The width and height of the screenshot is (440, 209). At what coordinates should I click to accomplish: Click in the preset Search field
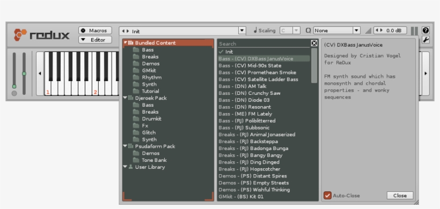(264, 44)
